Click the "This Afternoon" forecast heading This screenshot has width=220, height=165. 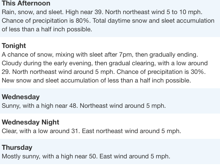click(x=26, y=4)
